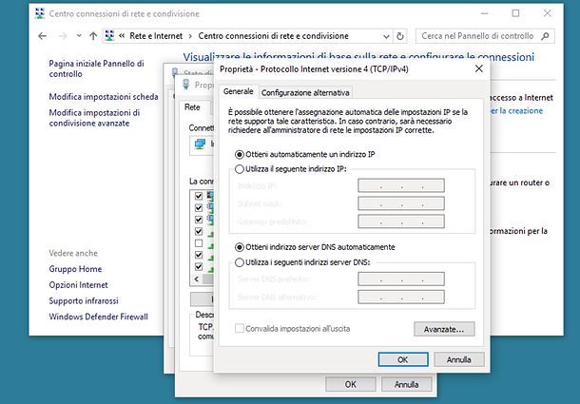580x404 pixels.
Task: Click the network icon in the address bar
Action: (109, 35)
